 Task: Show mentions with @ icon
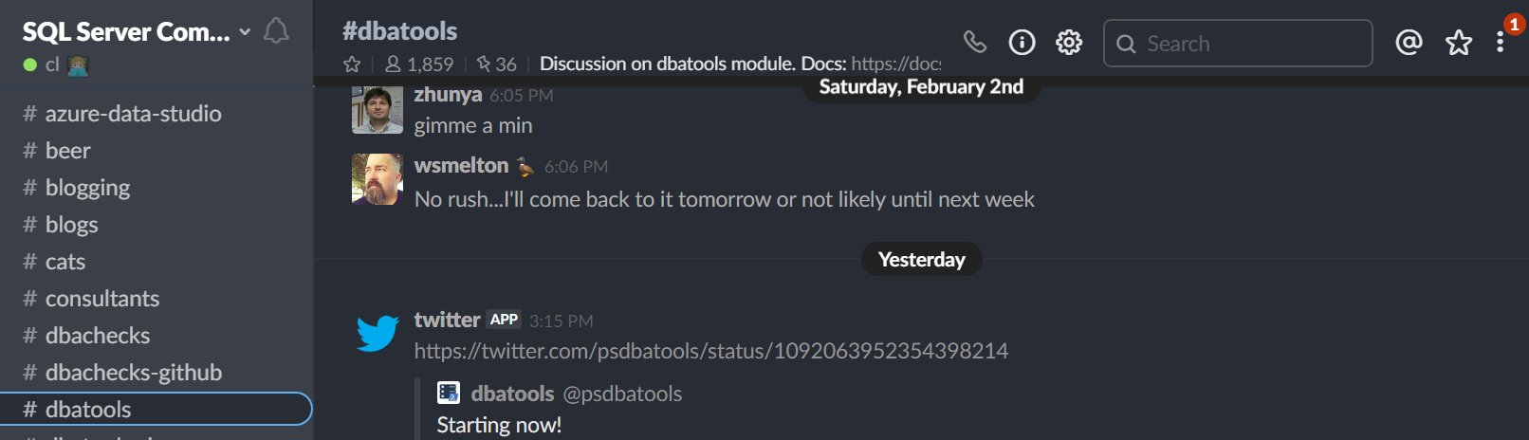click(1409, 42)
